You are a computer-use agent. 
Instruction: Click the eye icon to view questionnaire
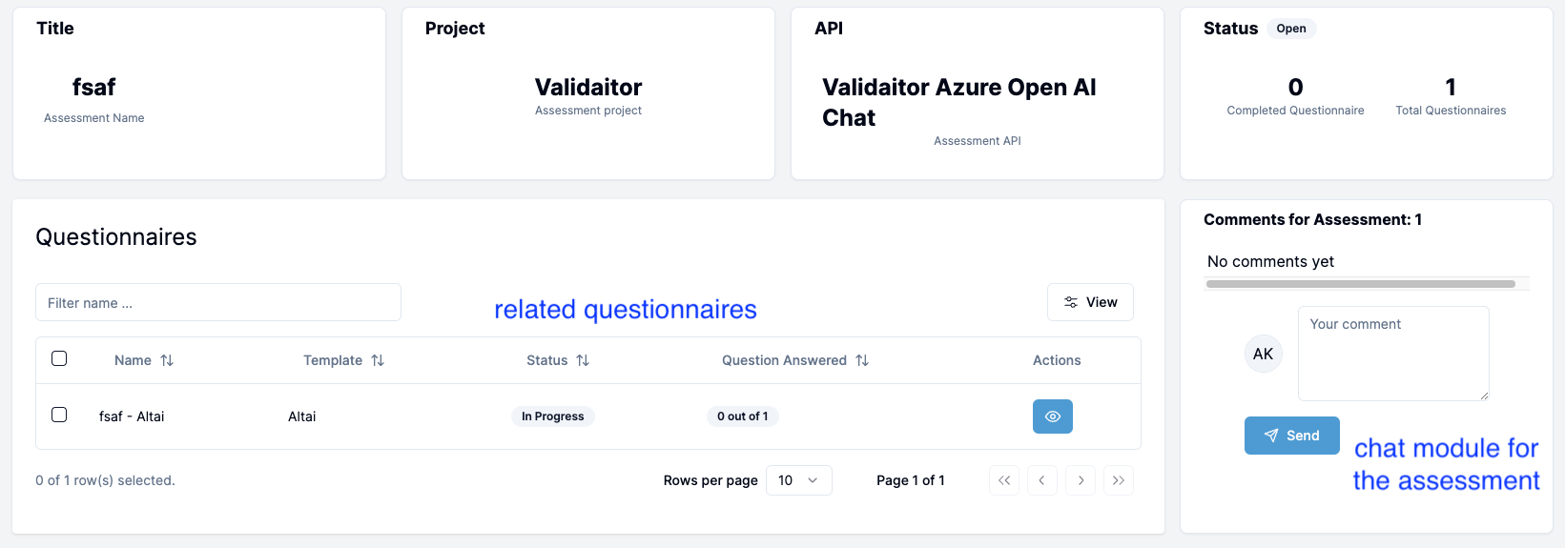[x=1052, y=416]
